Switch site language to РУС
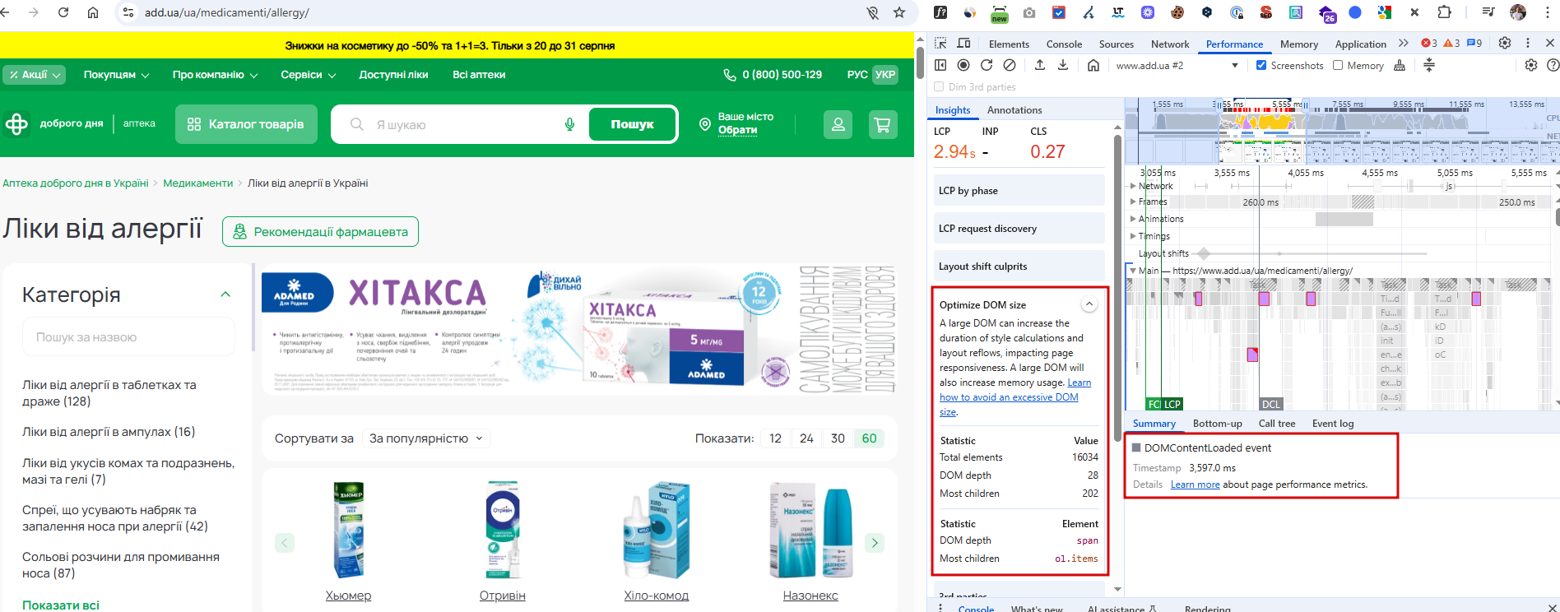The height and width of the screenshot is (612, 1560). tap(857, 75)
